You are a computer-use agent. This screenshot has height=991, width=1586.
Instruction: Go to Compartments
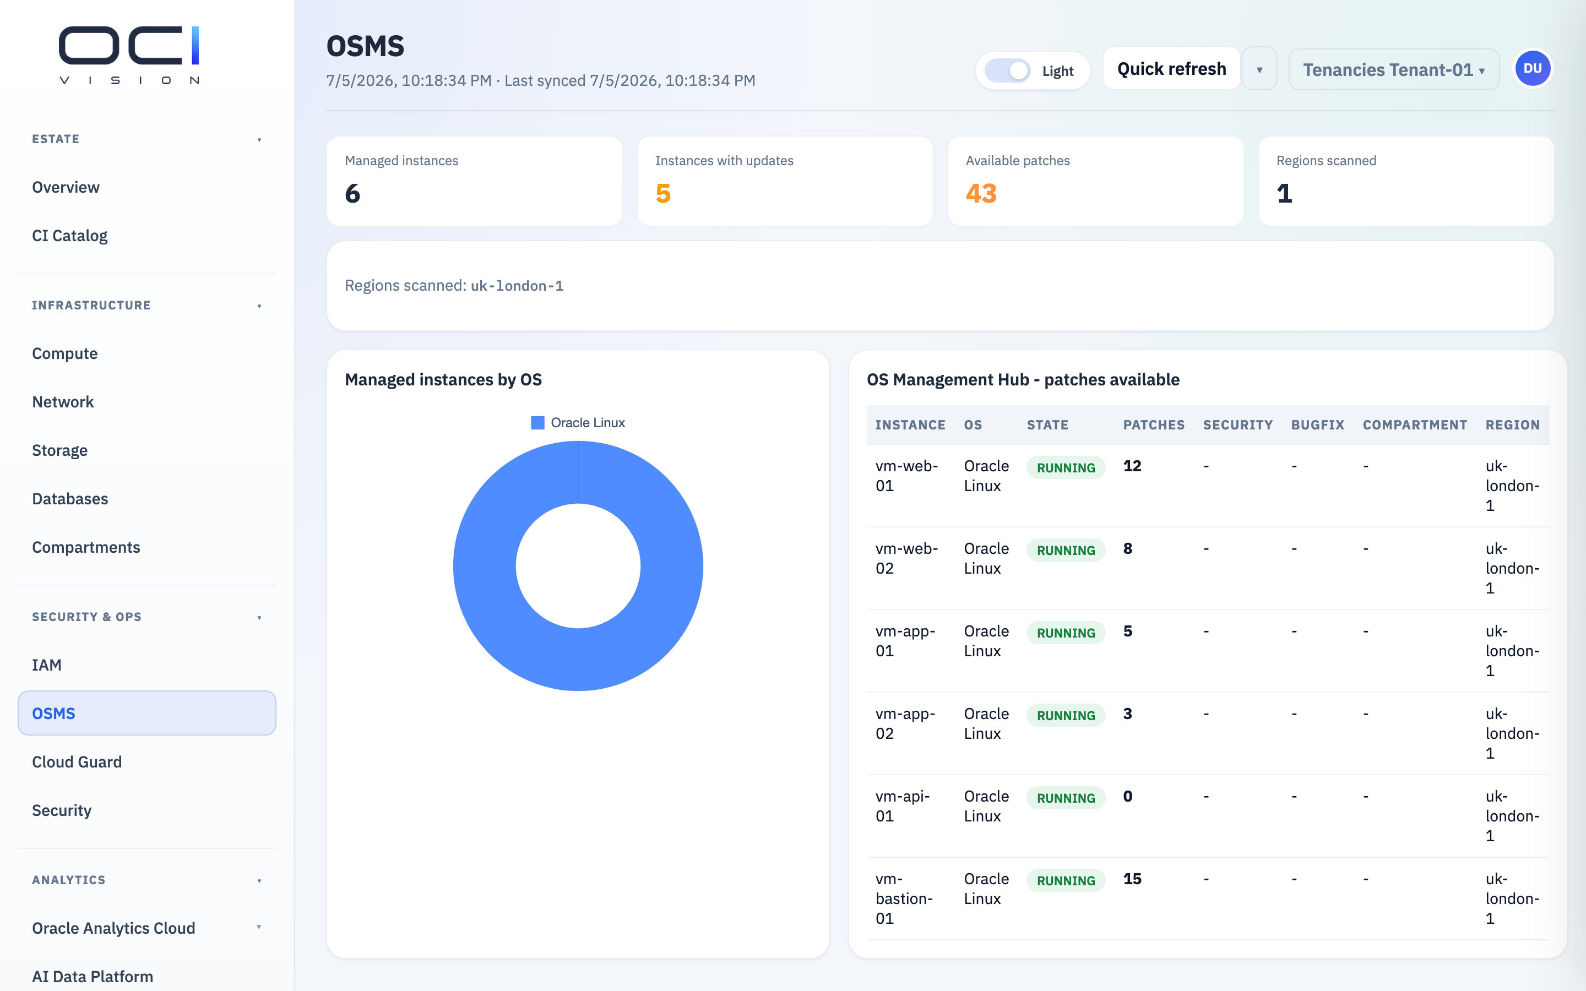[x=147, y=548]
